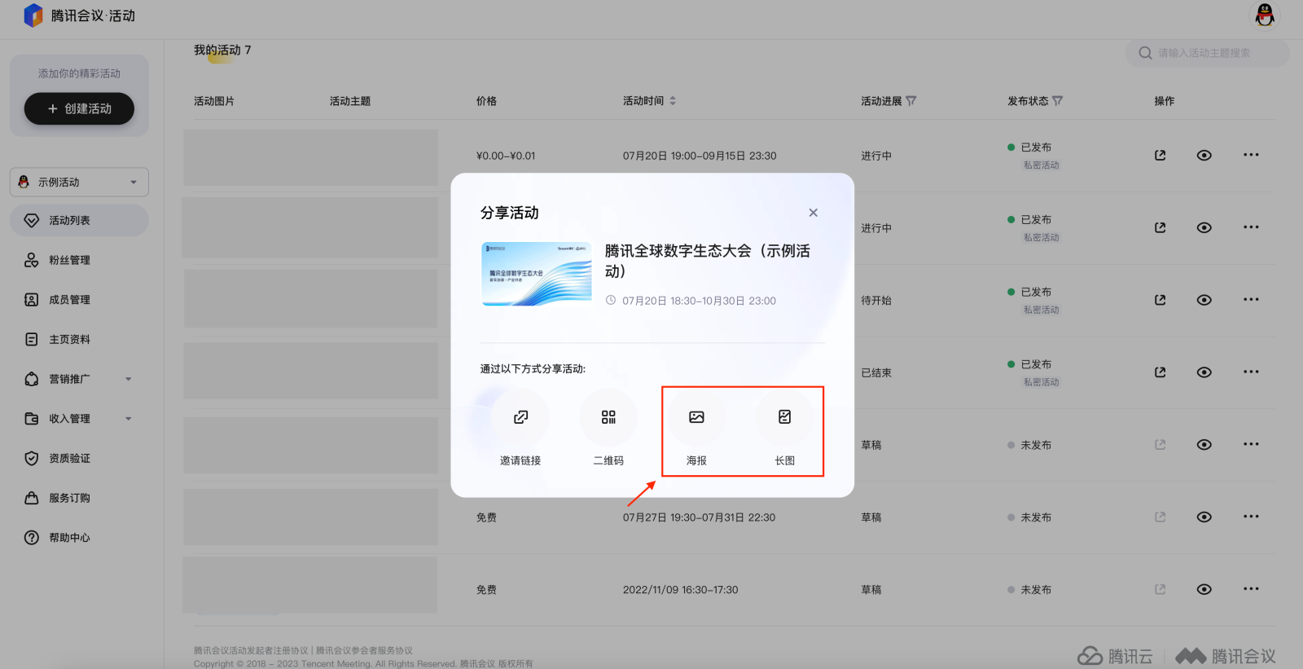Click the 腾讯会议 footer logo

coord(1226,656)
